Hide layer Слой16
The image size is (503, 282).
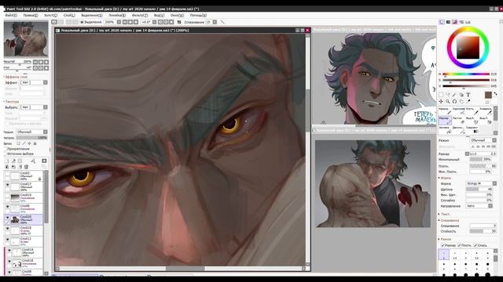(x=7, y=228)
